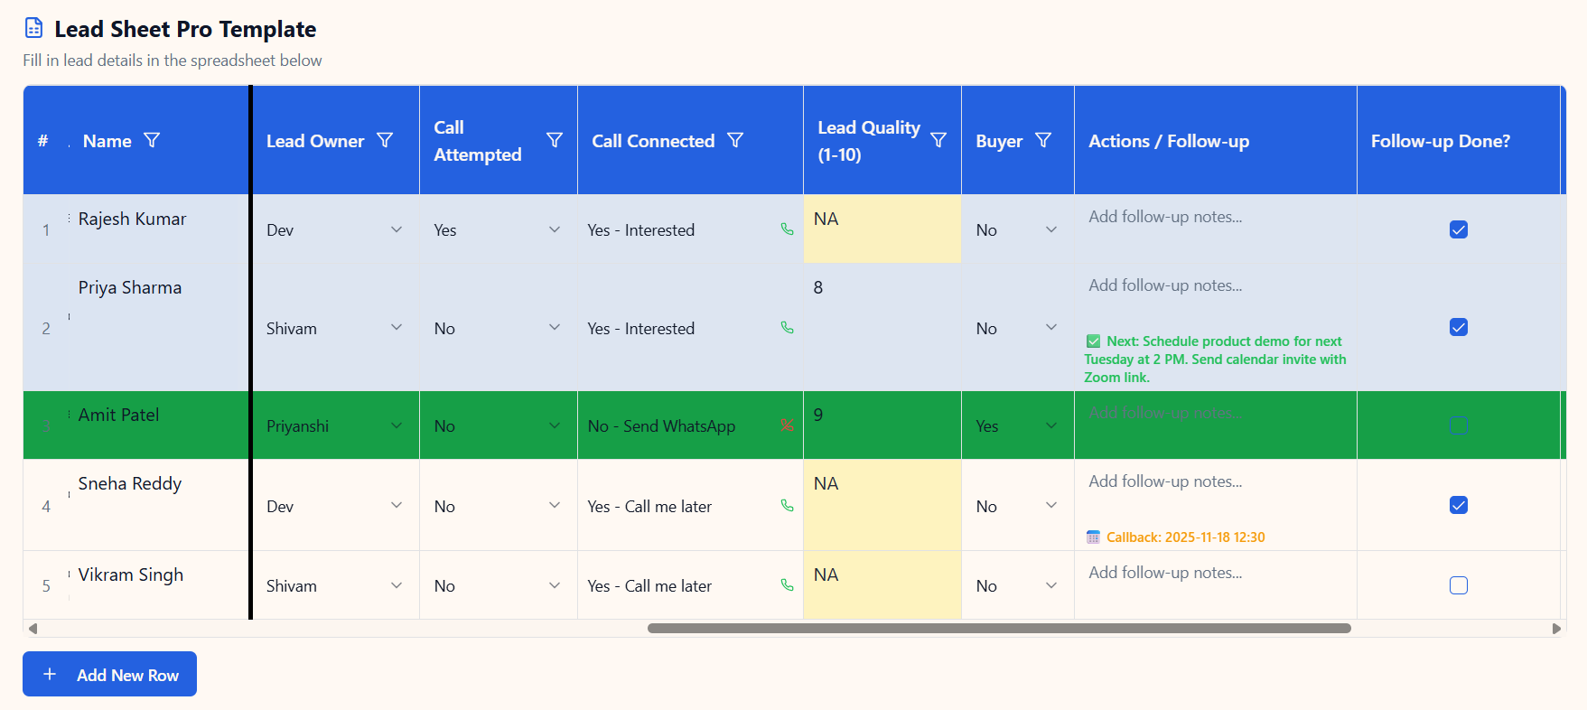Click the horizontal scrollbar thumb under the table
This screenshot has width=1587, height=710.
point(999,628)
